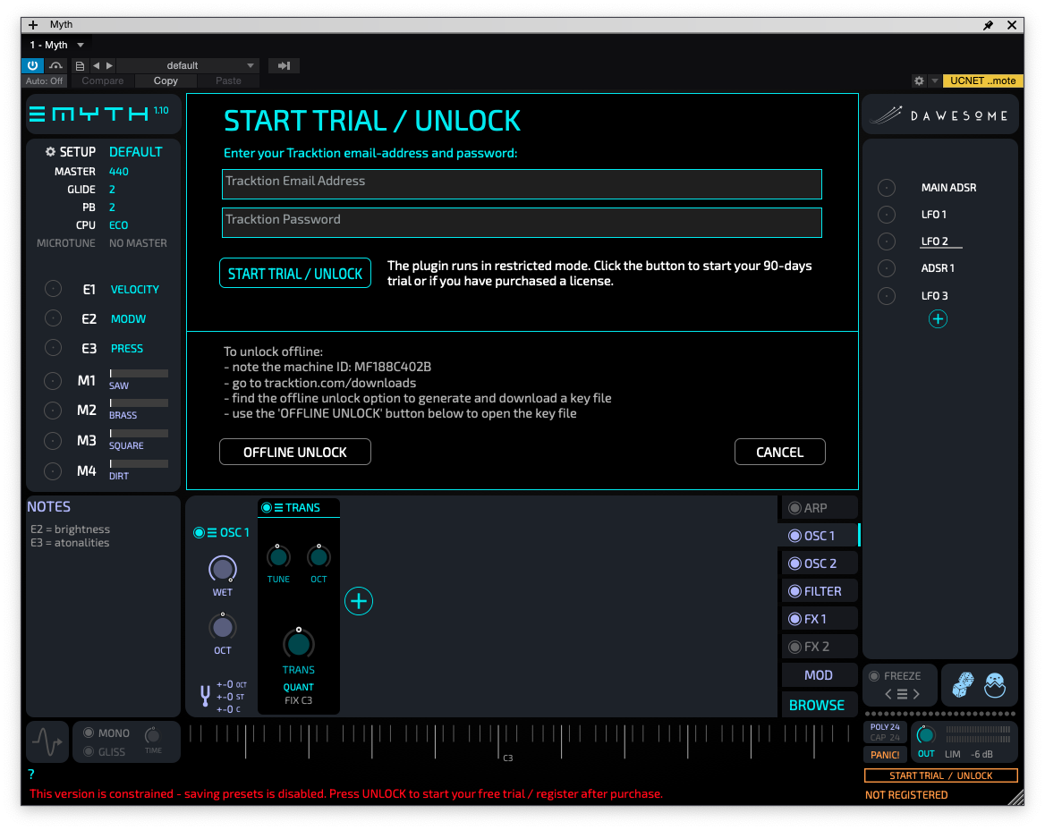Change the CPU ECO mode value
Viewport: 1045px width, 830px height.
pos(119,225)
